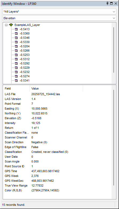Click the Return value 1 of 1
This screenshot has height=209, width=119.
[x=35, y=128]
